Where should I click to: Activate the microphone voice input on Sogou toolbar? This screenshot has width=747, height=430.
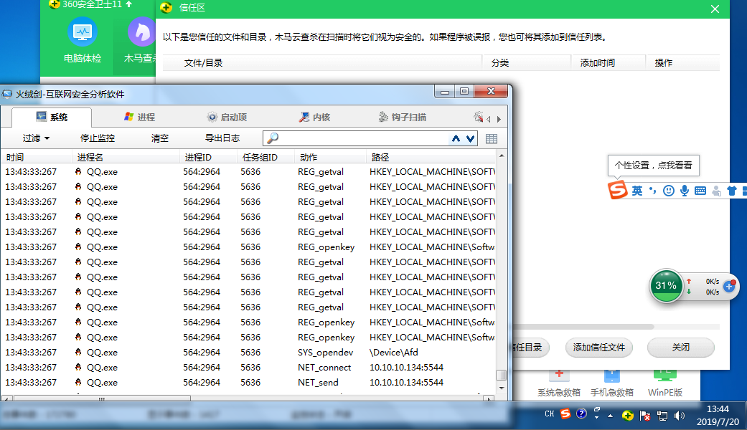tap(684, 191)
